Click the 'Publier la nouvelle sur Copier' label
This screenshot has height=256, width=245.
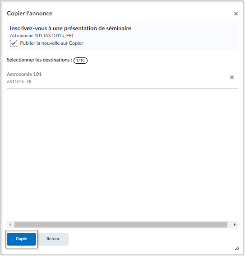click(51, 43)
